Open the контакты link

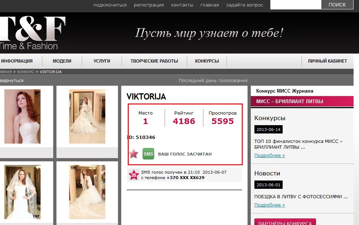coord(182,5)
